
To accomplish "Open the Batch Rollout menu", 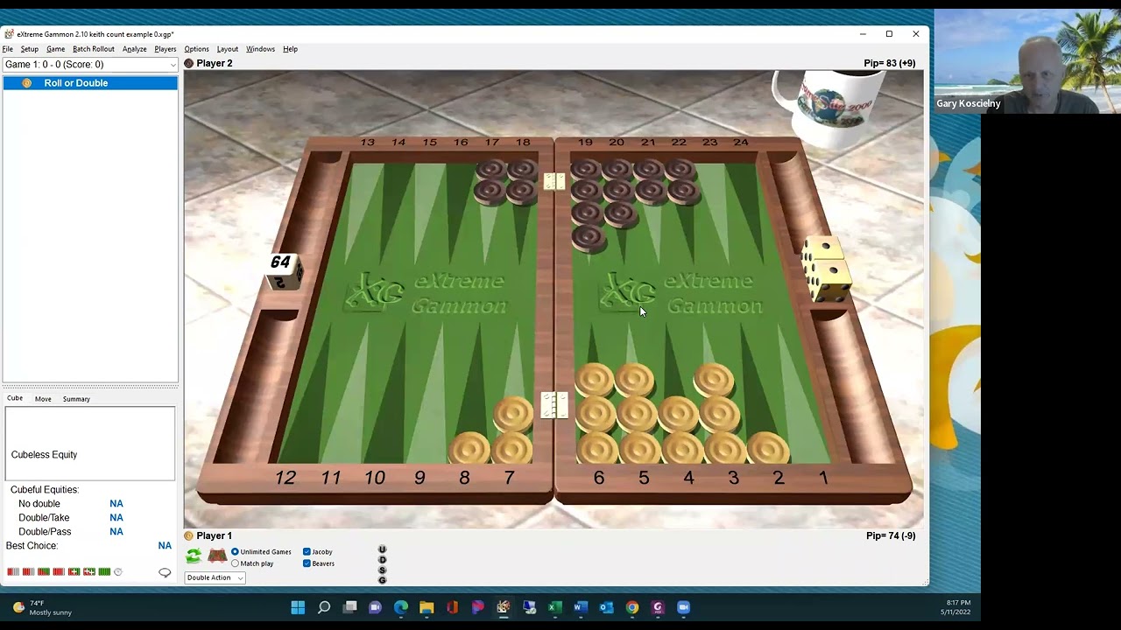I will point(93,49).
